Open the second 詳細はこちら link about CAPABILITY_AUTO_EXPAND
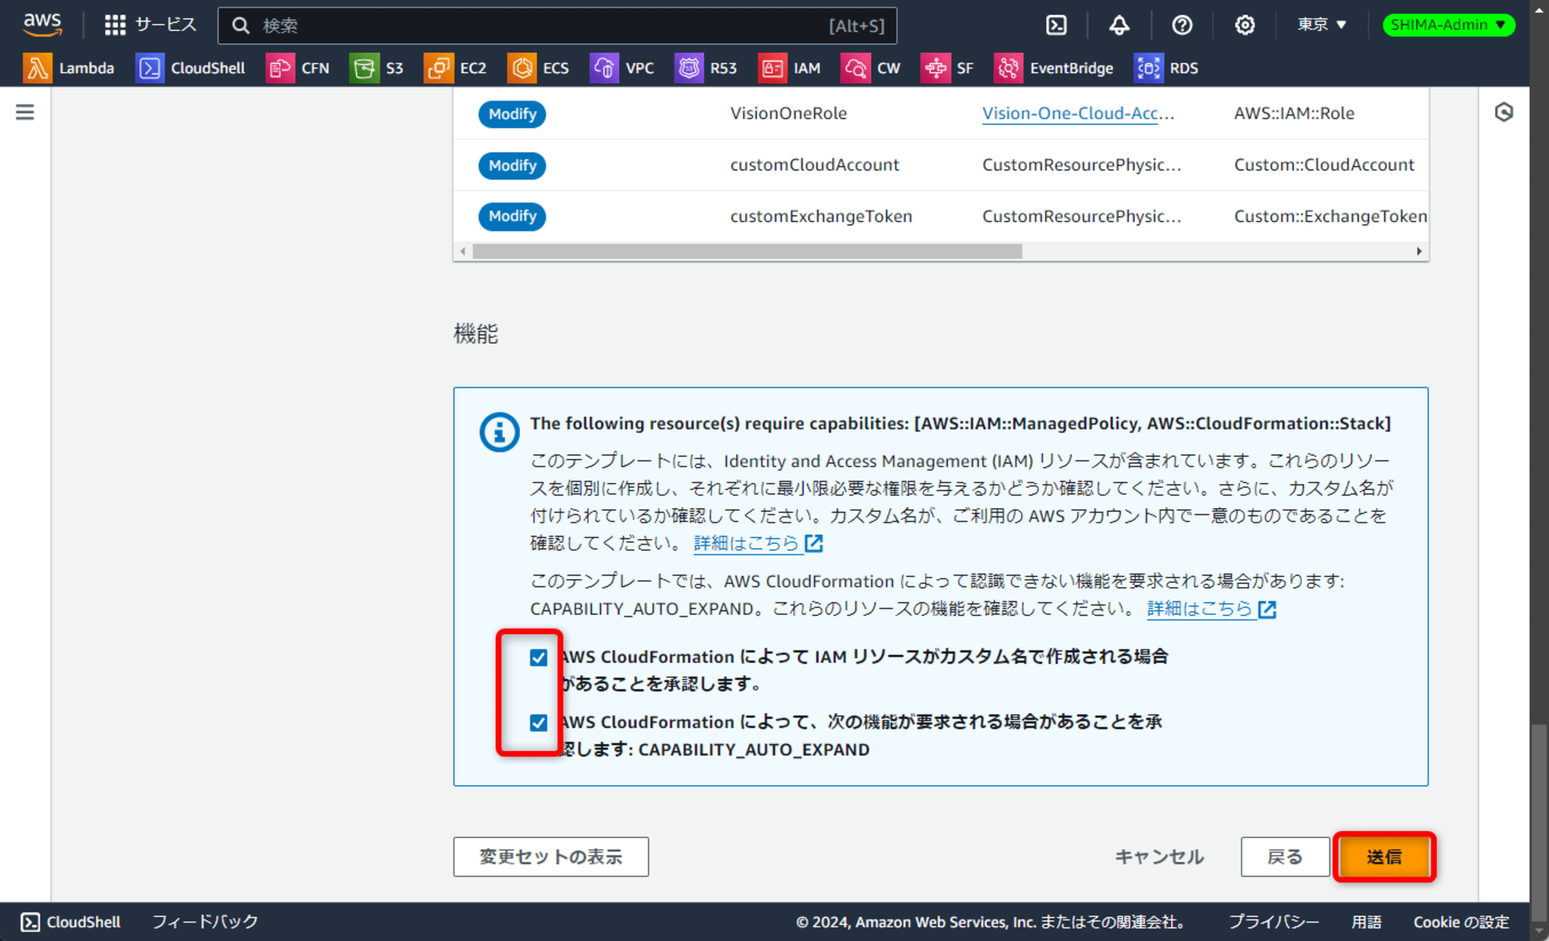The width and height of the screenshot is (1549, 941). (x=1199, y=609)
